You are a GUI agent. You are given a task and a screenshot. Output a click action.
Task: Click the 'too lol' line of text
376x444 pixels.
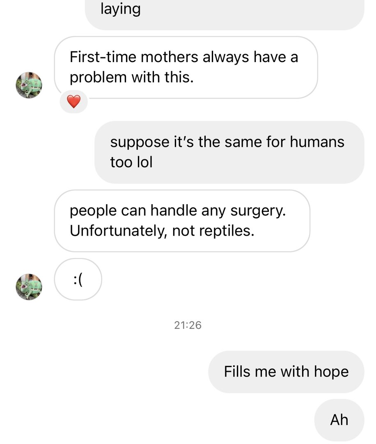[x=131, y=162]
